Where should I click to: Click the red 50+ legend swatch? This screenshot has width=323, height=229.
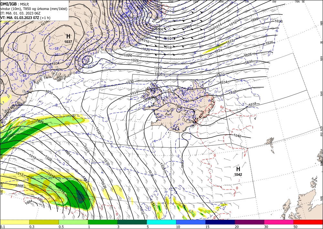(308, 222)
